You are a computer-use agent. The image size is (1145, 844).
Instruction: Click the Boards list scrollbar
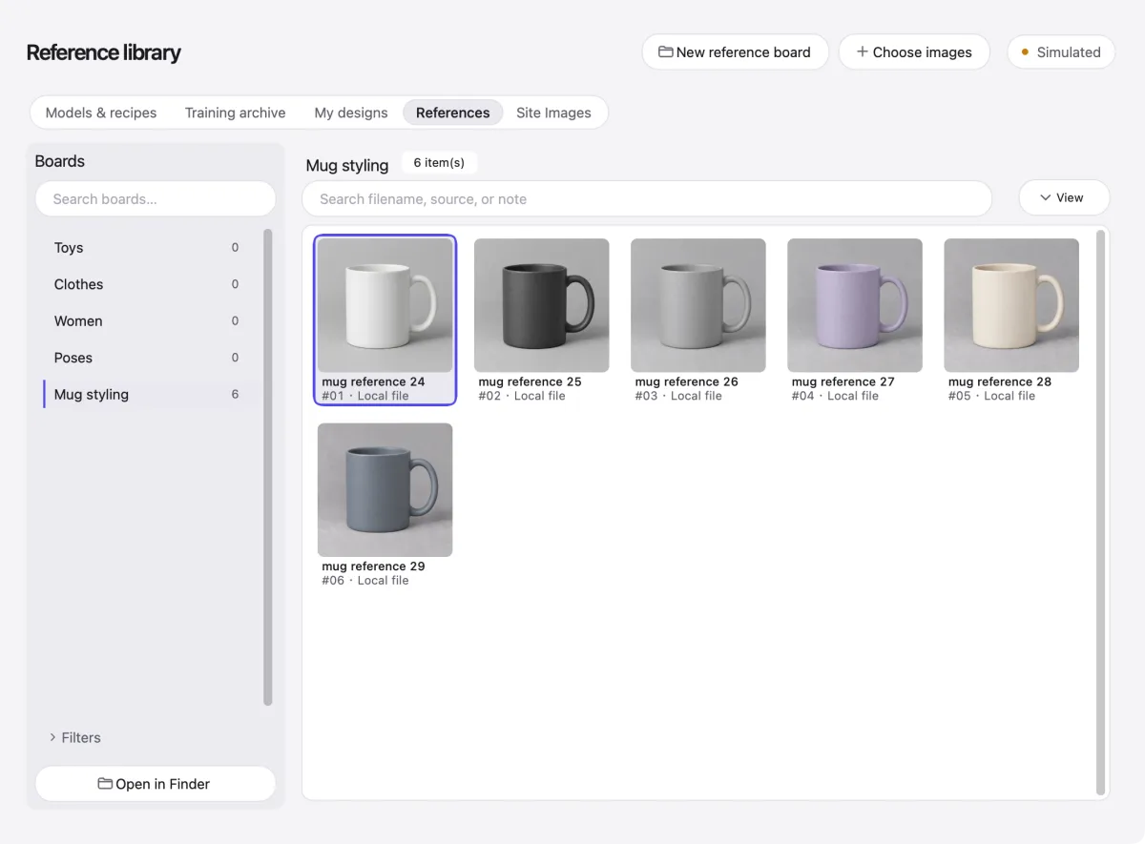click(x=268, y=467)
